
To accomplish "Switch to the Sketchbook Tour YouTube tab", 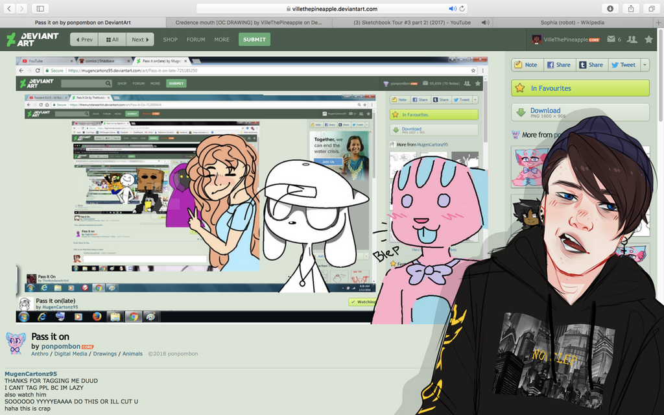I will [412, 23].
